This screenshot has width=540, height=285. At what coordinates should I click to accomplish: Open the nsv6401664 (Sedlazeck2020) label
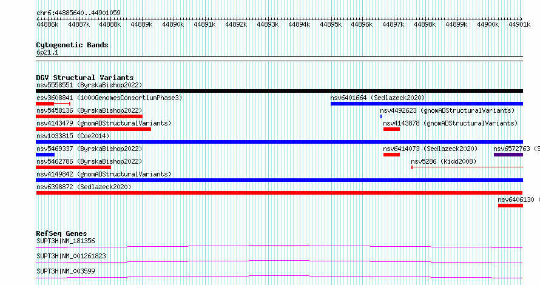click(x=377, y=98)
